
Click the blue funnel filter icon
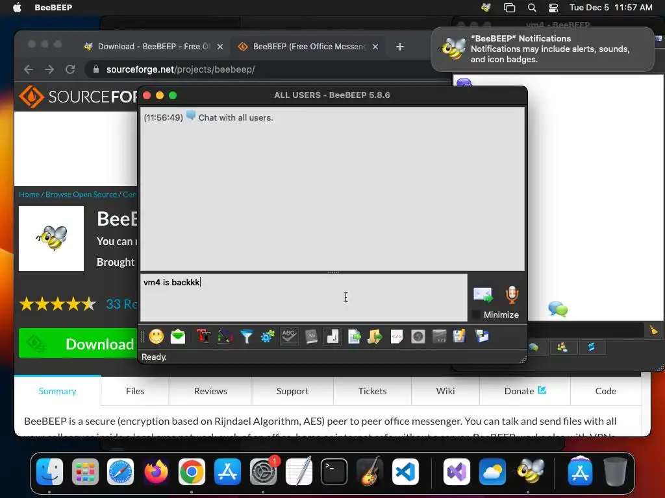point(246,337)
